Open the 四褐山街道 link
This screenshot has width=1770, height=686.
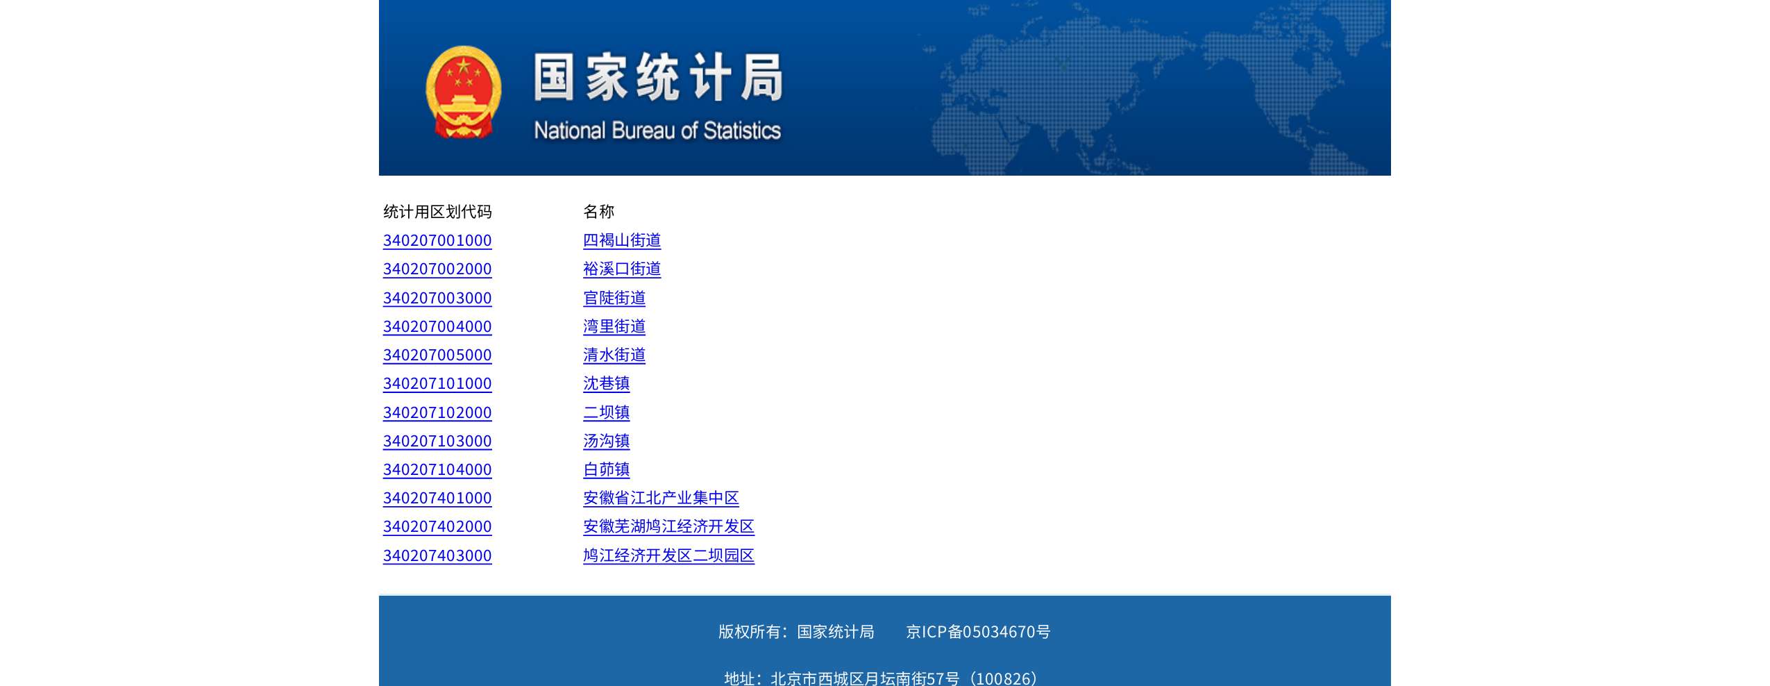pyautogui.click(x=621, y=241)
